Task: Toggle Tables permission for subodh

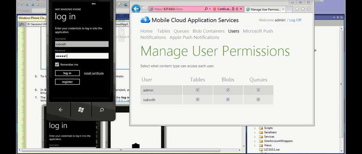Action: pyautogui.click(x=198, y=100)
